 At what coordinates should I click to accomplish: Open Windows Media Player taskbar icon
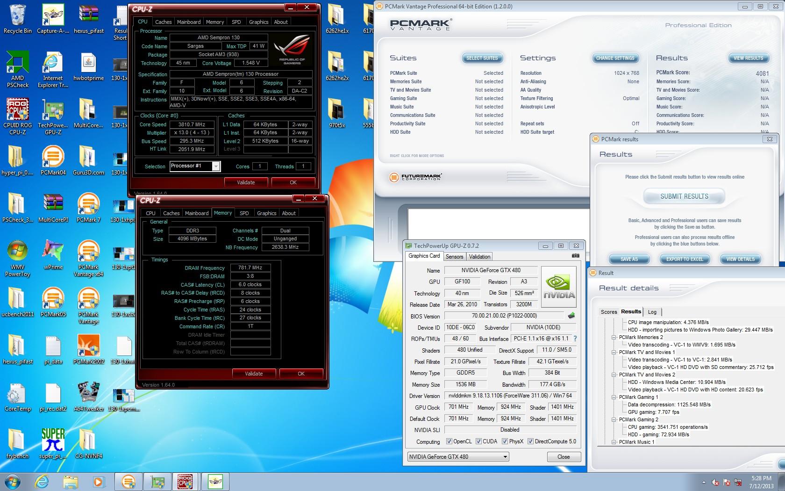[x=98, y=482]
